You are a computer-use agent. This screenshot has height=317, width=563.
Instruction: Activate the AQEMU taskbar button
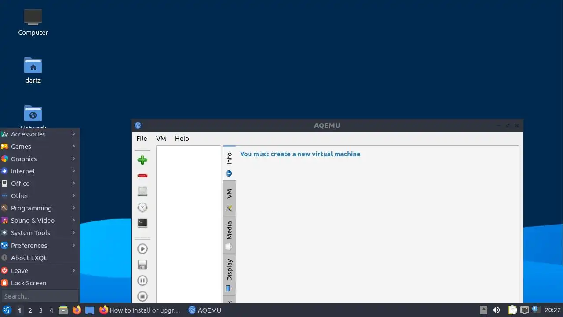tap(205, 310)
